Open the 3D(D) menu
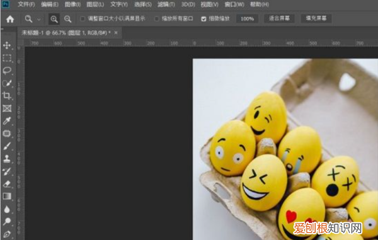Viewport: 378px width, 240px height. pos(188,4)
